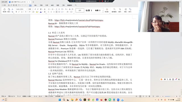Click the heading 1.2 延伸产品线

[x=55, y=74]
